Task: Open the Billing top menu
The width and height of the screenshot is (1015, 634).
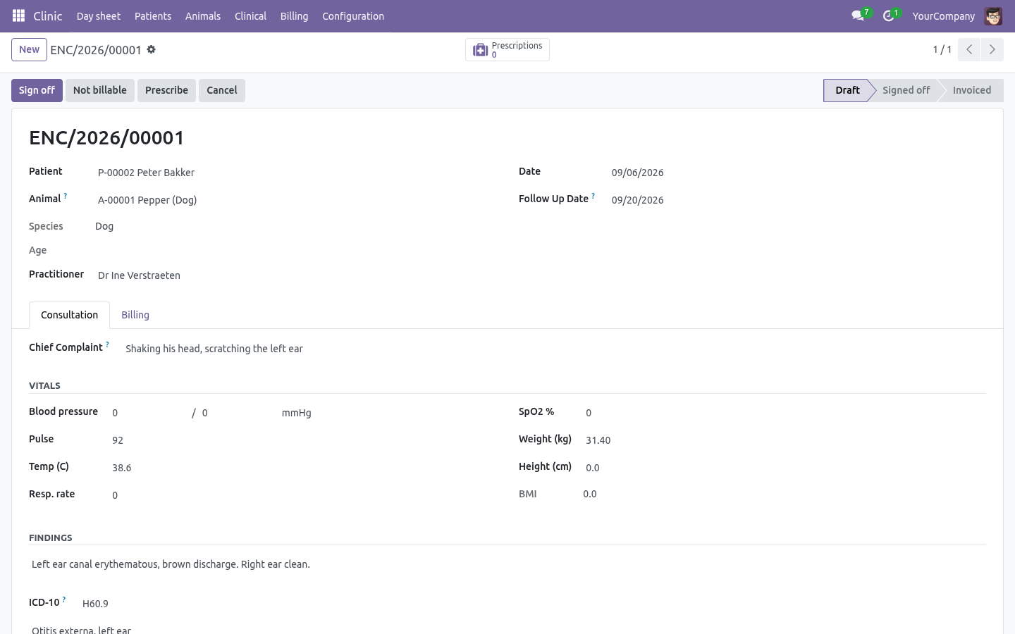Action: [x=294, y=15]
